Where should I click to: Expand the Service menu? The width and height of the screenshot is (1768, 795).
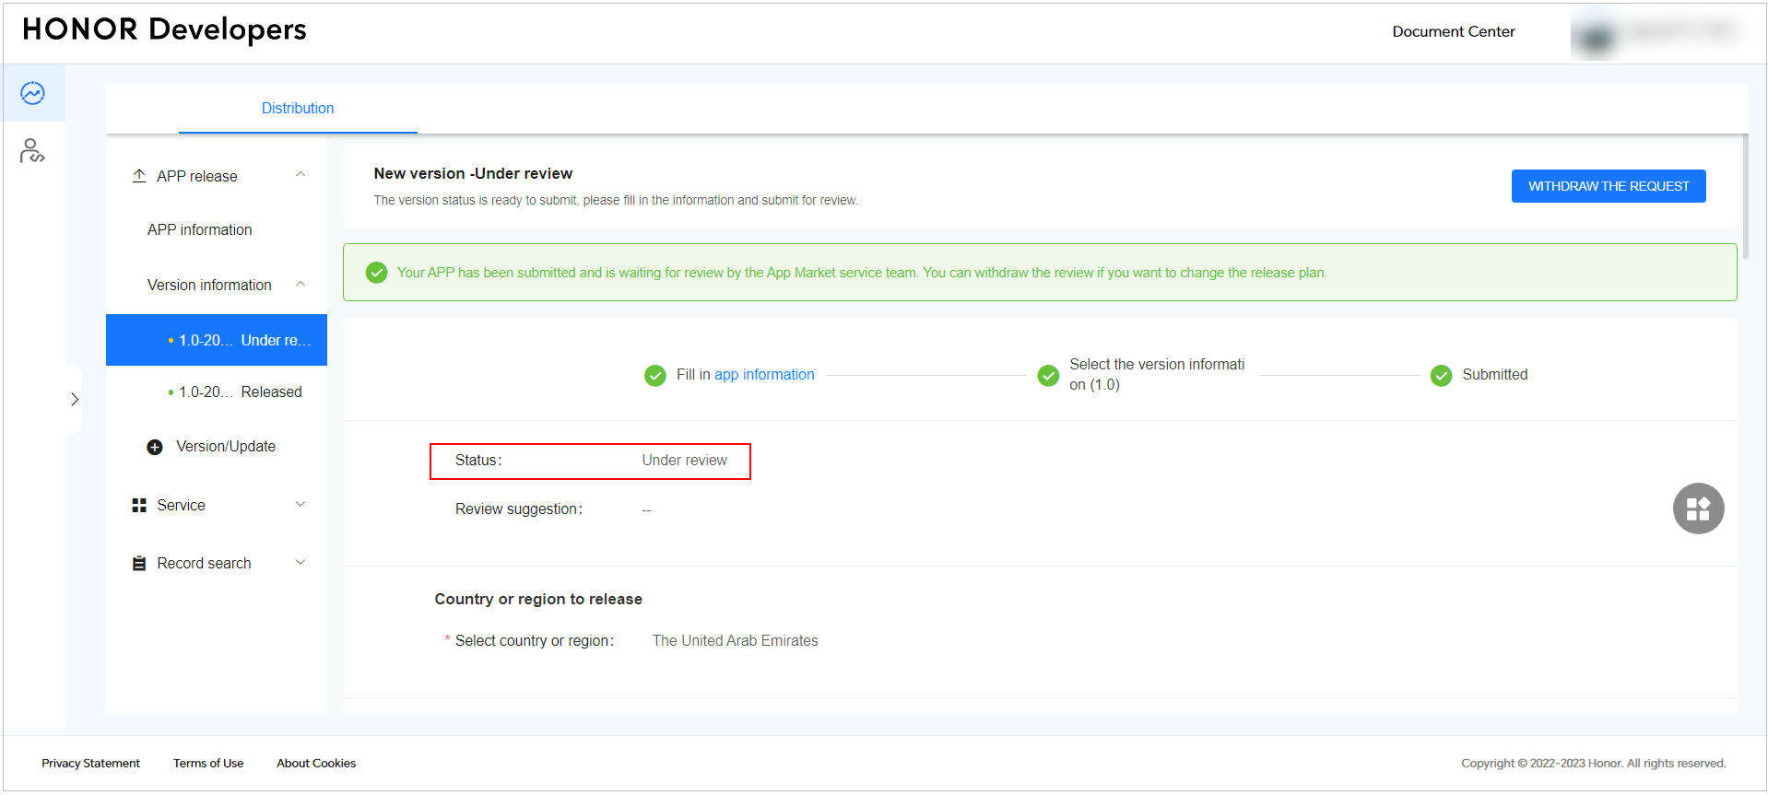tap(301, 505)
